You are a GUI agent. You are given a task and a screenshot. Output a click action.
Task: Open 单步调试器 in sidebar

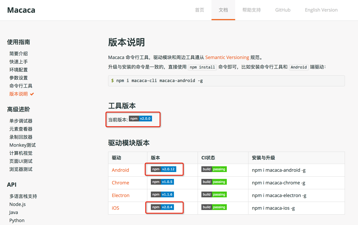[21, 121]
